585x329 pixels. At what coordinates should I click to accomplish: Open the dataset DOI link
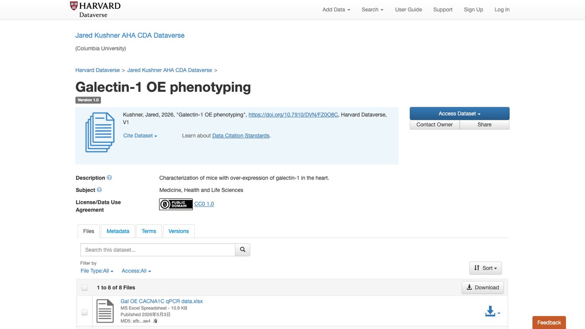[293, 115]
